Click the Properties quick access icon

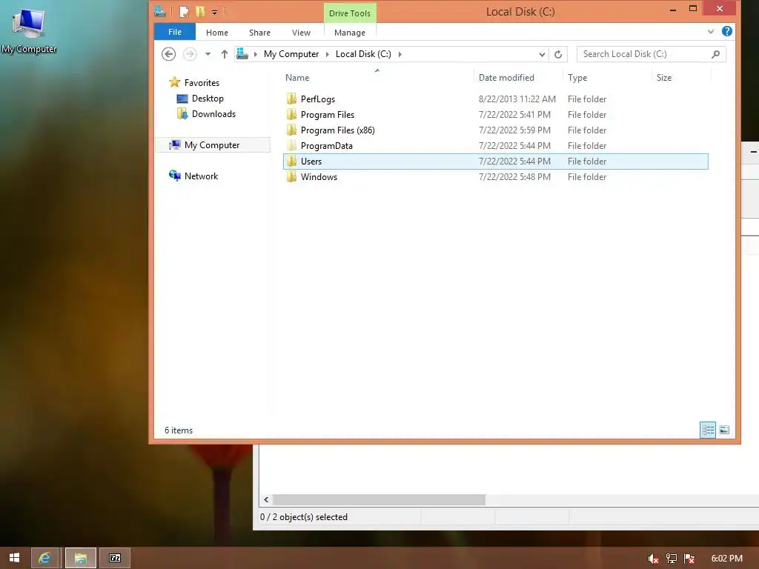click(x=184, y=11)
